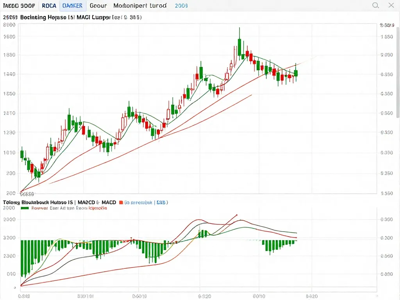Switch to the RDCA tab
400x300 pixels.
[x=48, y=6]
